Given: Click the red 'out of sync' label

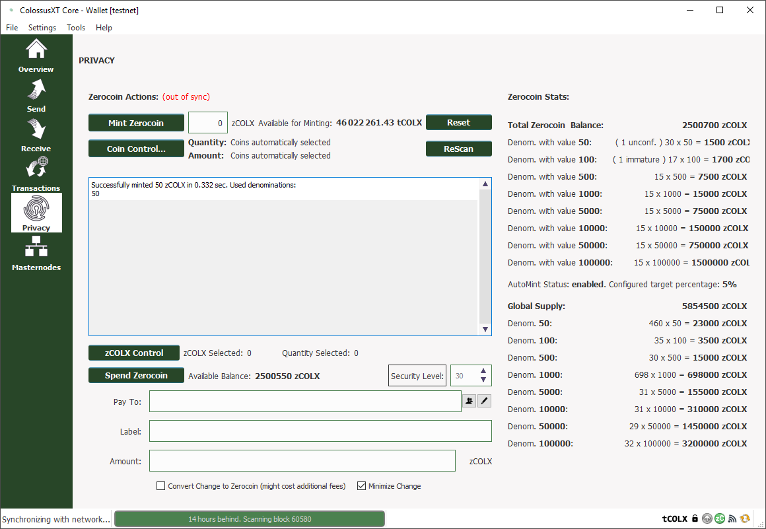Looking at the screenshot, I should [x=186, y=96].
